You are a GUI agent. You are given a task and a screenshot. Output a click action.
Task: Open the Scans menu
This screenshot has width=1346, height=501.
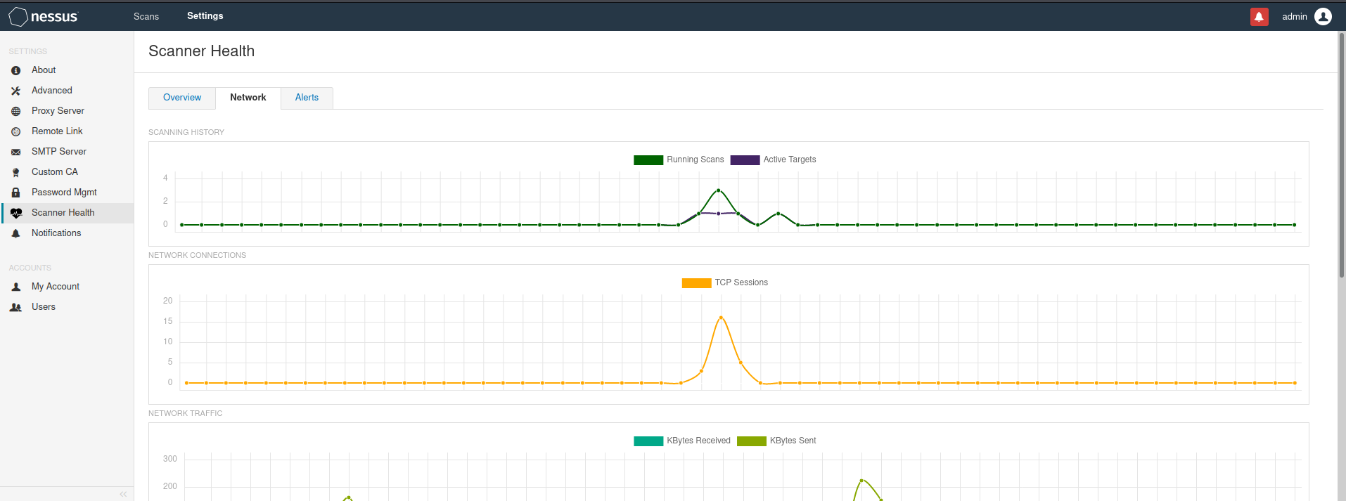pos(146,16)
